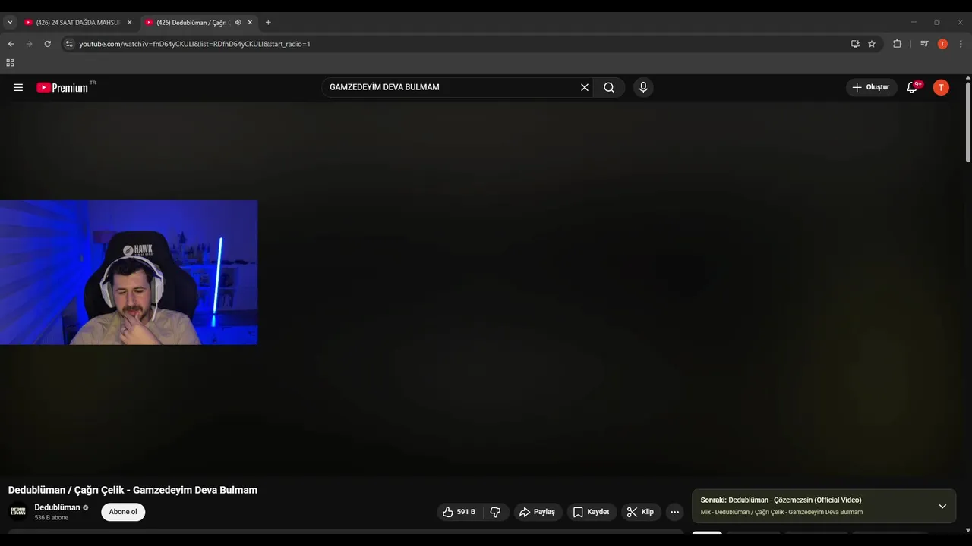Click Sonraki: Dedublüman - Çözemezsin text
Screen dimensions: 972x546
coord(781,500)
